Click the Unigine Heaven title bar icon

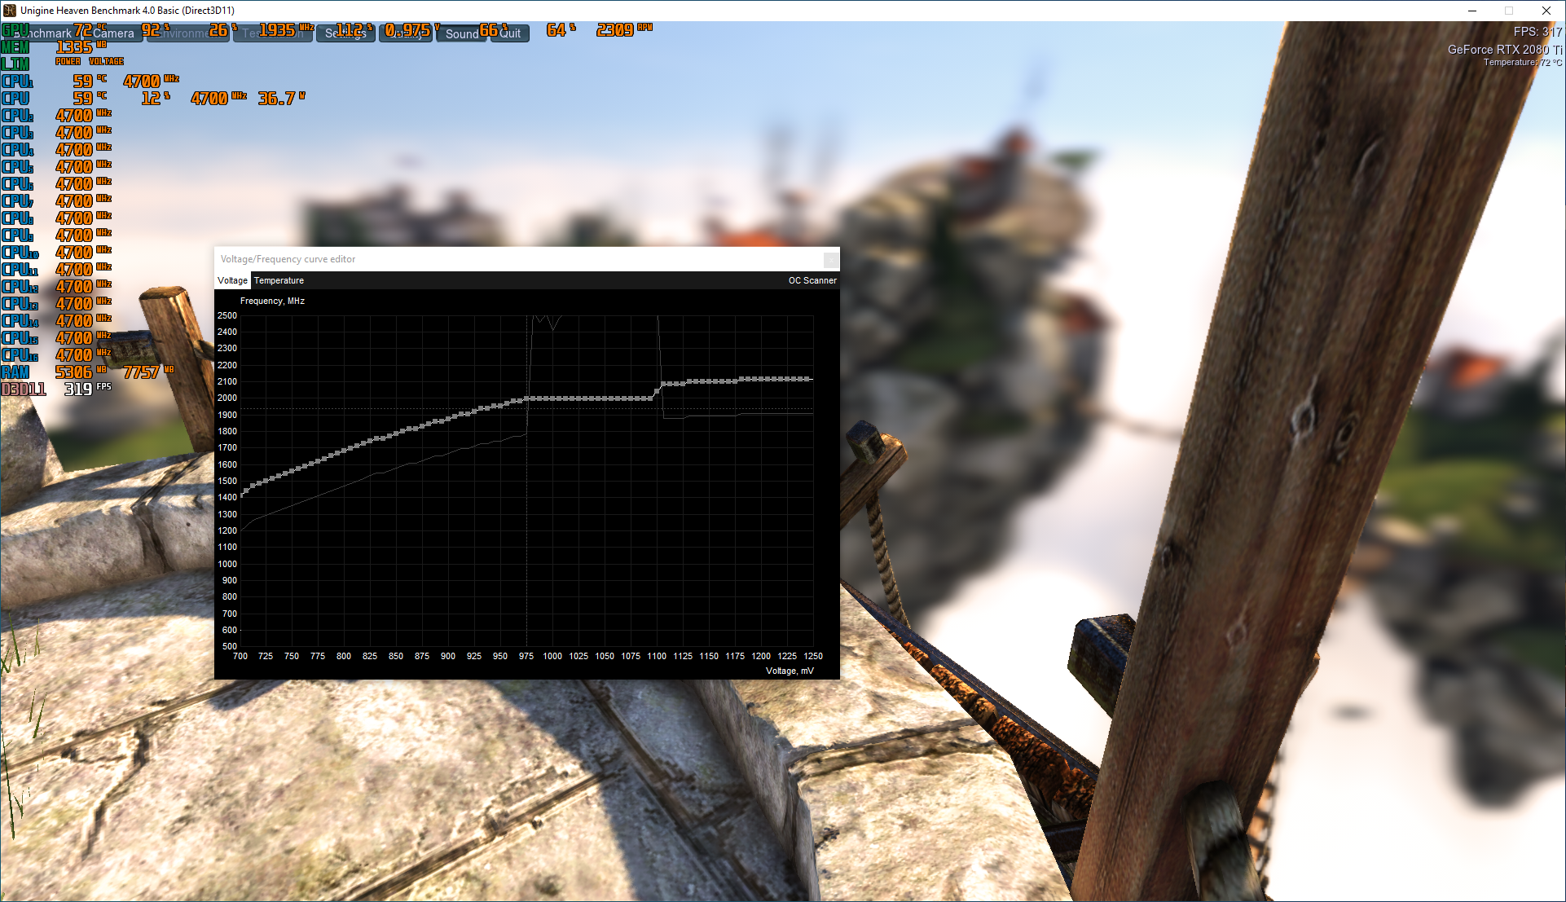[10, 11]
